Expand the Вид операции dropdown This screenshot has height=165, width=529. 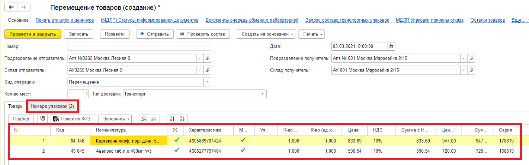207,82
